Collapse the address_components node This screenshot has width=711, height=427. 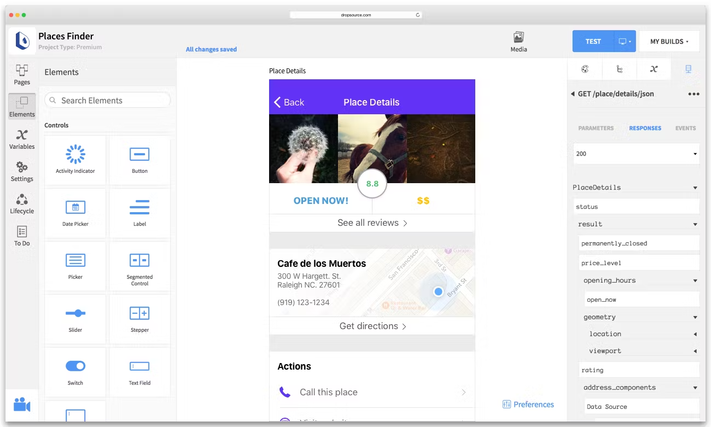click(x=695, y=388)
